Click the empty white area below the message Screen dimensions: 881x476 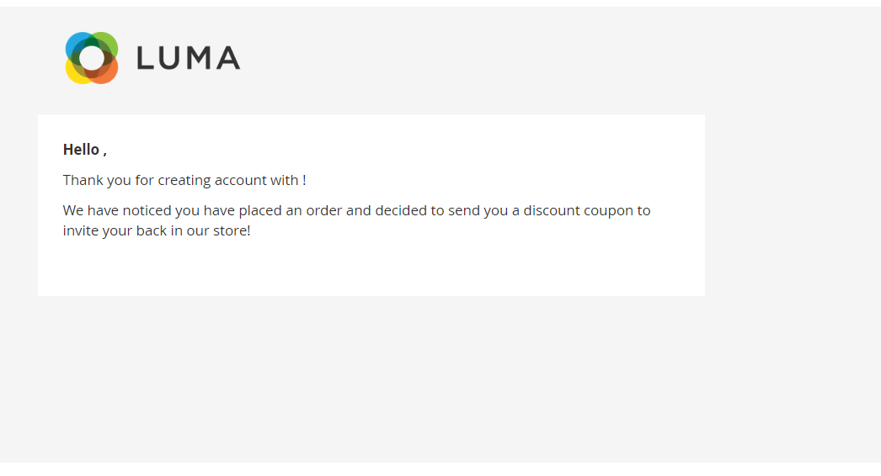(x=371, y=268)
